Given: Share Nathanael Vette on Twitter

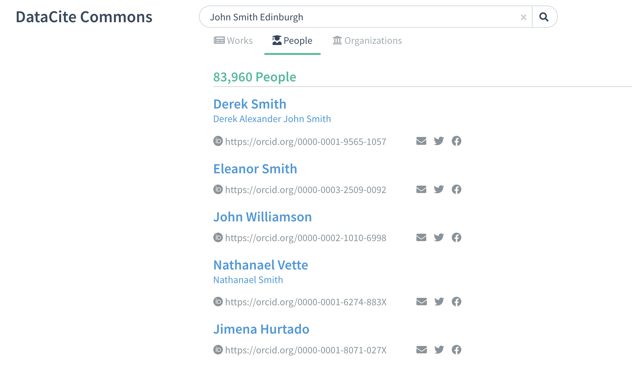Looking at the screenshot, I should click(x=439, y=301).
